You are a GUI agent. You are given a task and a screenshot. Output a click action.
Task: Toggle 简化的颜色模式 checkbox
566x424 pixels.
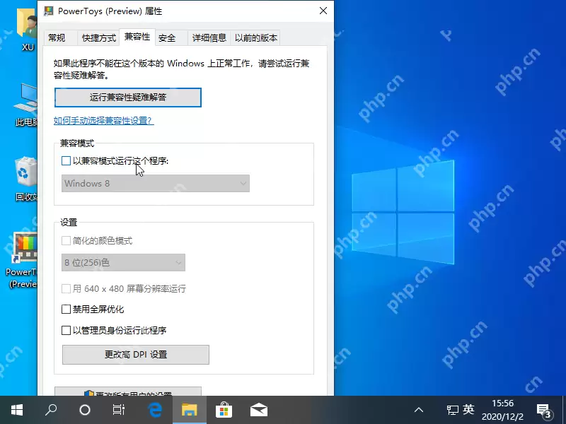coord(66,240)
